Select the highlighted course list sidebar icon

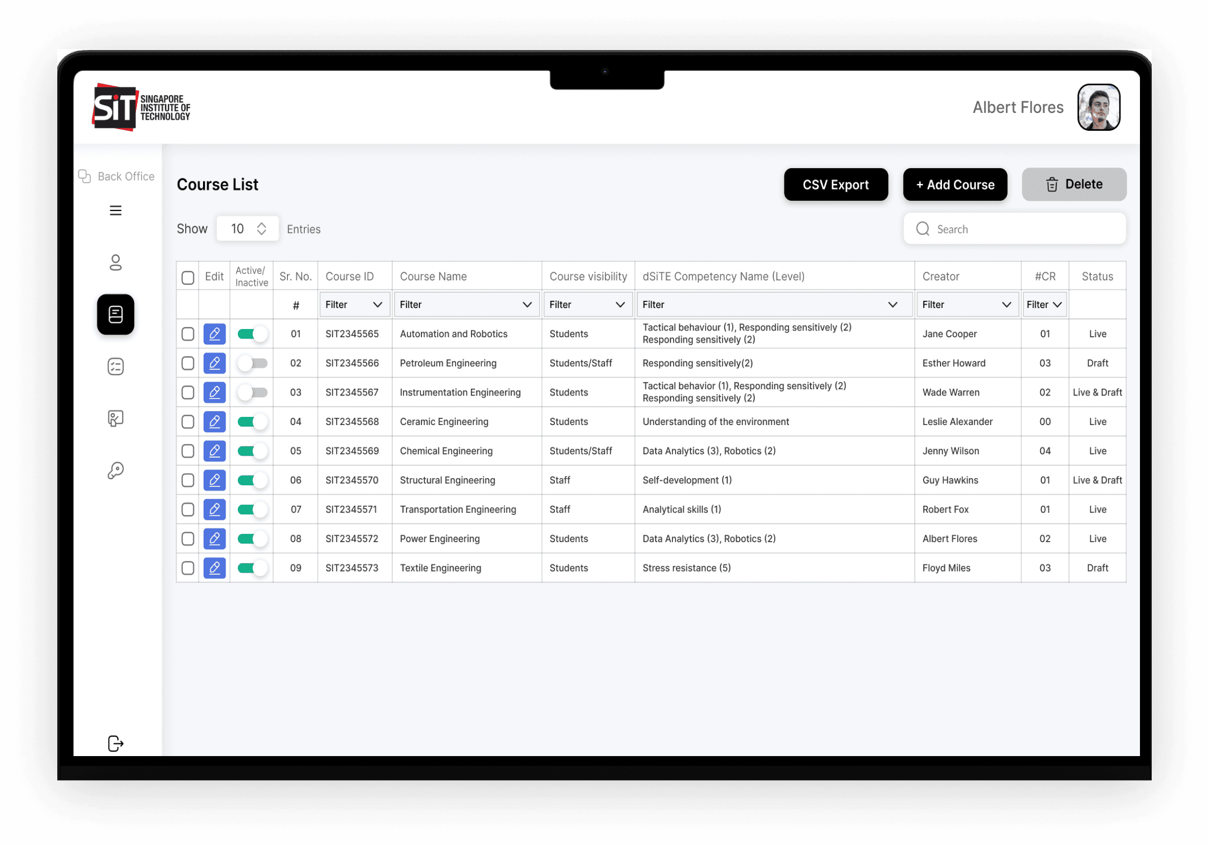(x=115, y=314)
